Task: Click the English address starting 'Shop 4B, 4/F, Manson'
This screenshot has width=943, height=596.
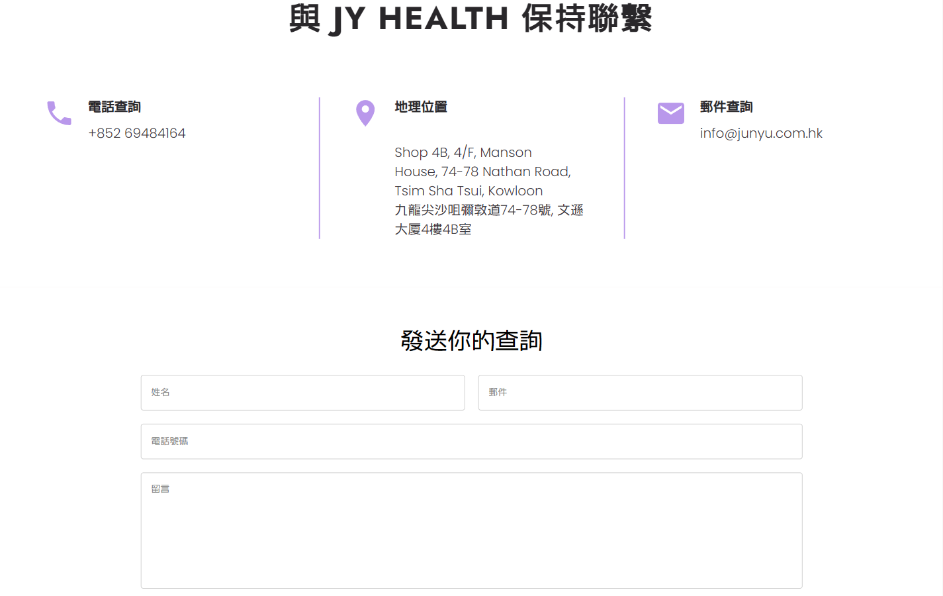Action: tap(482, 172)
